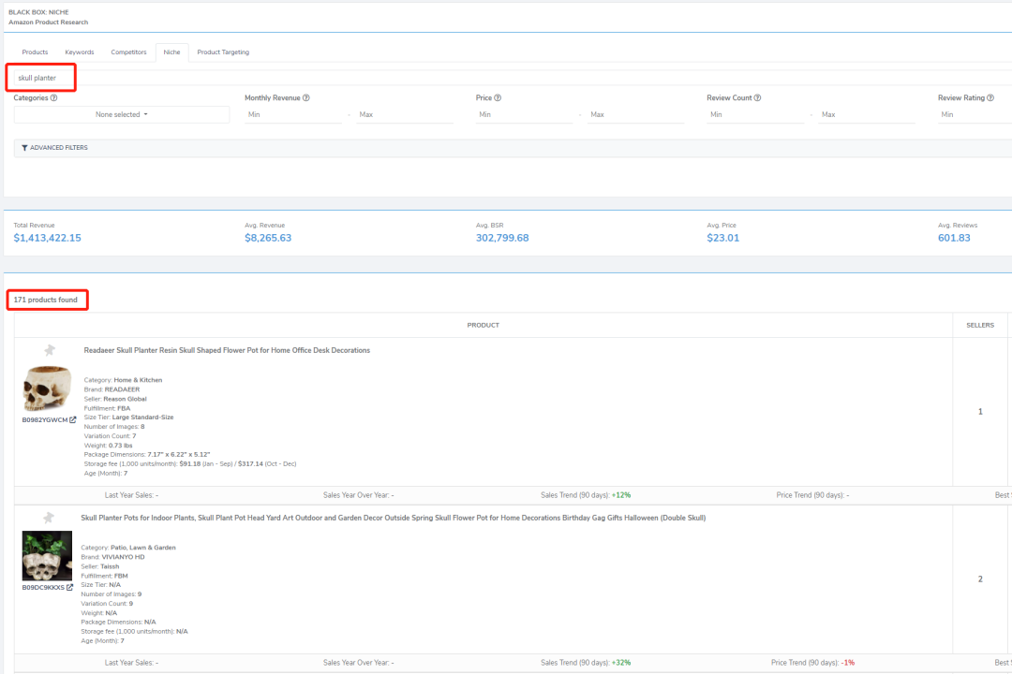Open external link for ASIN B0982YGWCM
This screenshot has height=674, width=1012.
[72, 420]
